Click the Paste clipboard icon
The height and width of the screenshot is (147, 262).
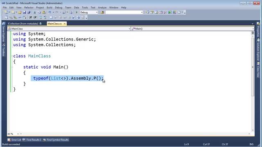pos(44,12)
